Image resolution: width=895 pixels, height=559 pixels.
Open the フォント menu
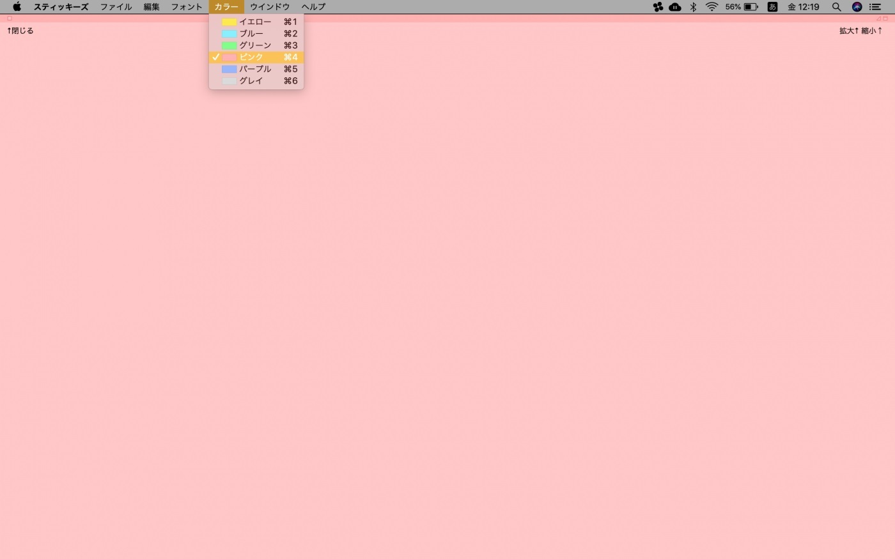coord(187,7)
